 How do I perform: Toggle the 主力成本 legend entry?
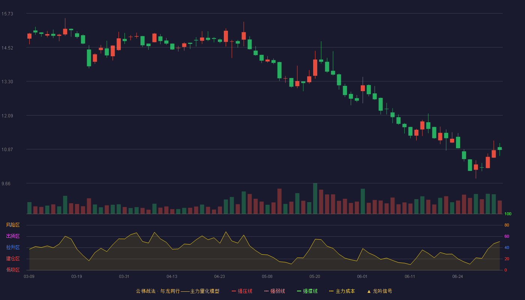342,291
